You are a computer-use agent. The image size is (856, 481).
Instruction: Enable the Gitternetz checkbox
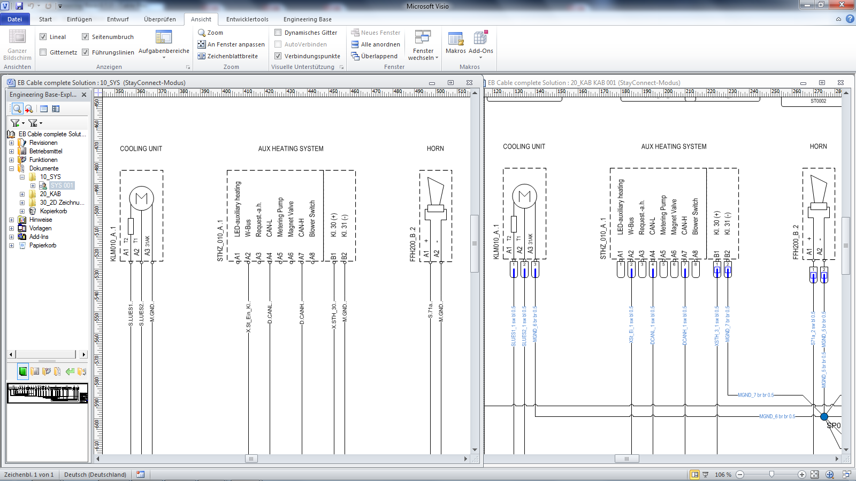click(43, 52)
